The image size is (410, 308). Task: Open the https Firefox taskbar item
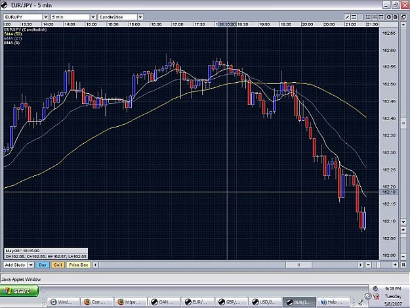pos(130,302)
